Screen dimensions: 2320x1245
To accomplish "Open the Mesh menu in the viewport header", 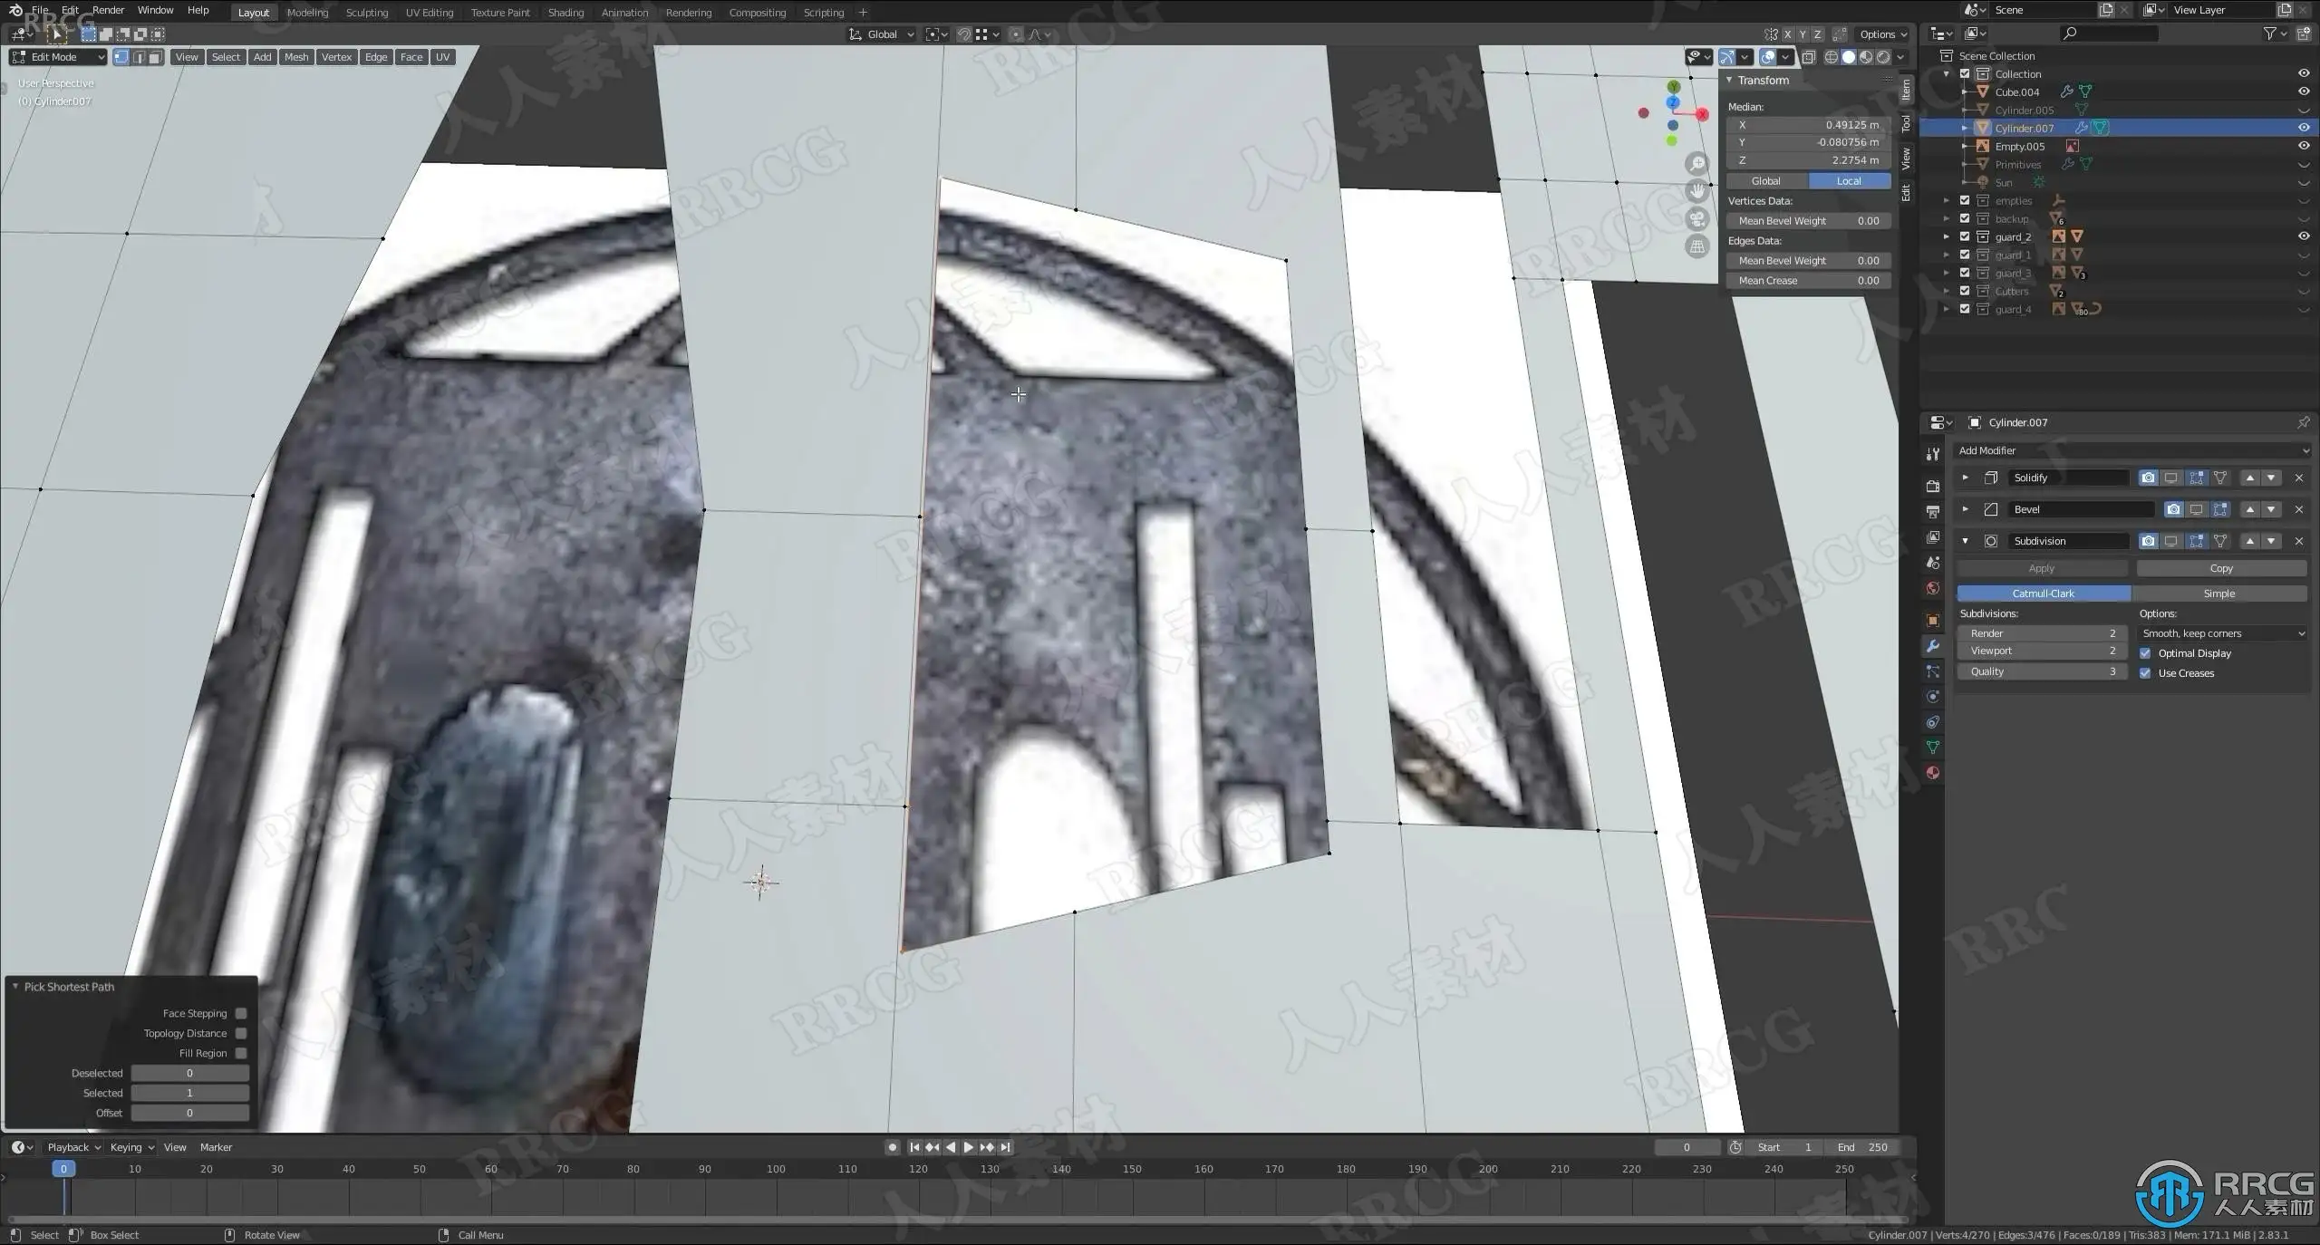I will pyautogui.click(x=296, y=57).
